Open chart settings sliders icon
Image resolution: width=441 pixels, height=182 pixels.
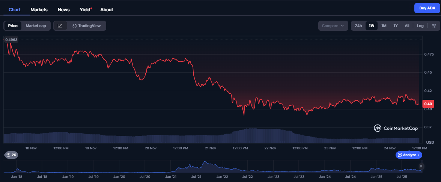coord(434,26)
